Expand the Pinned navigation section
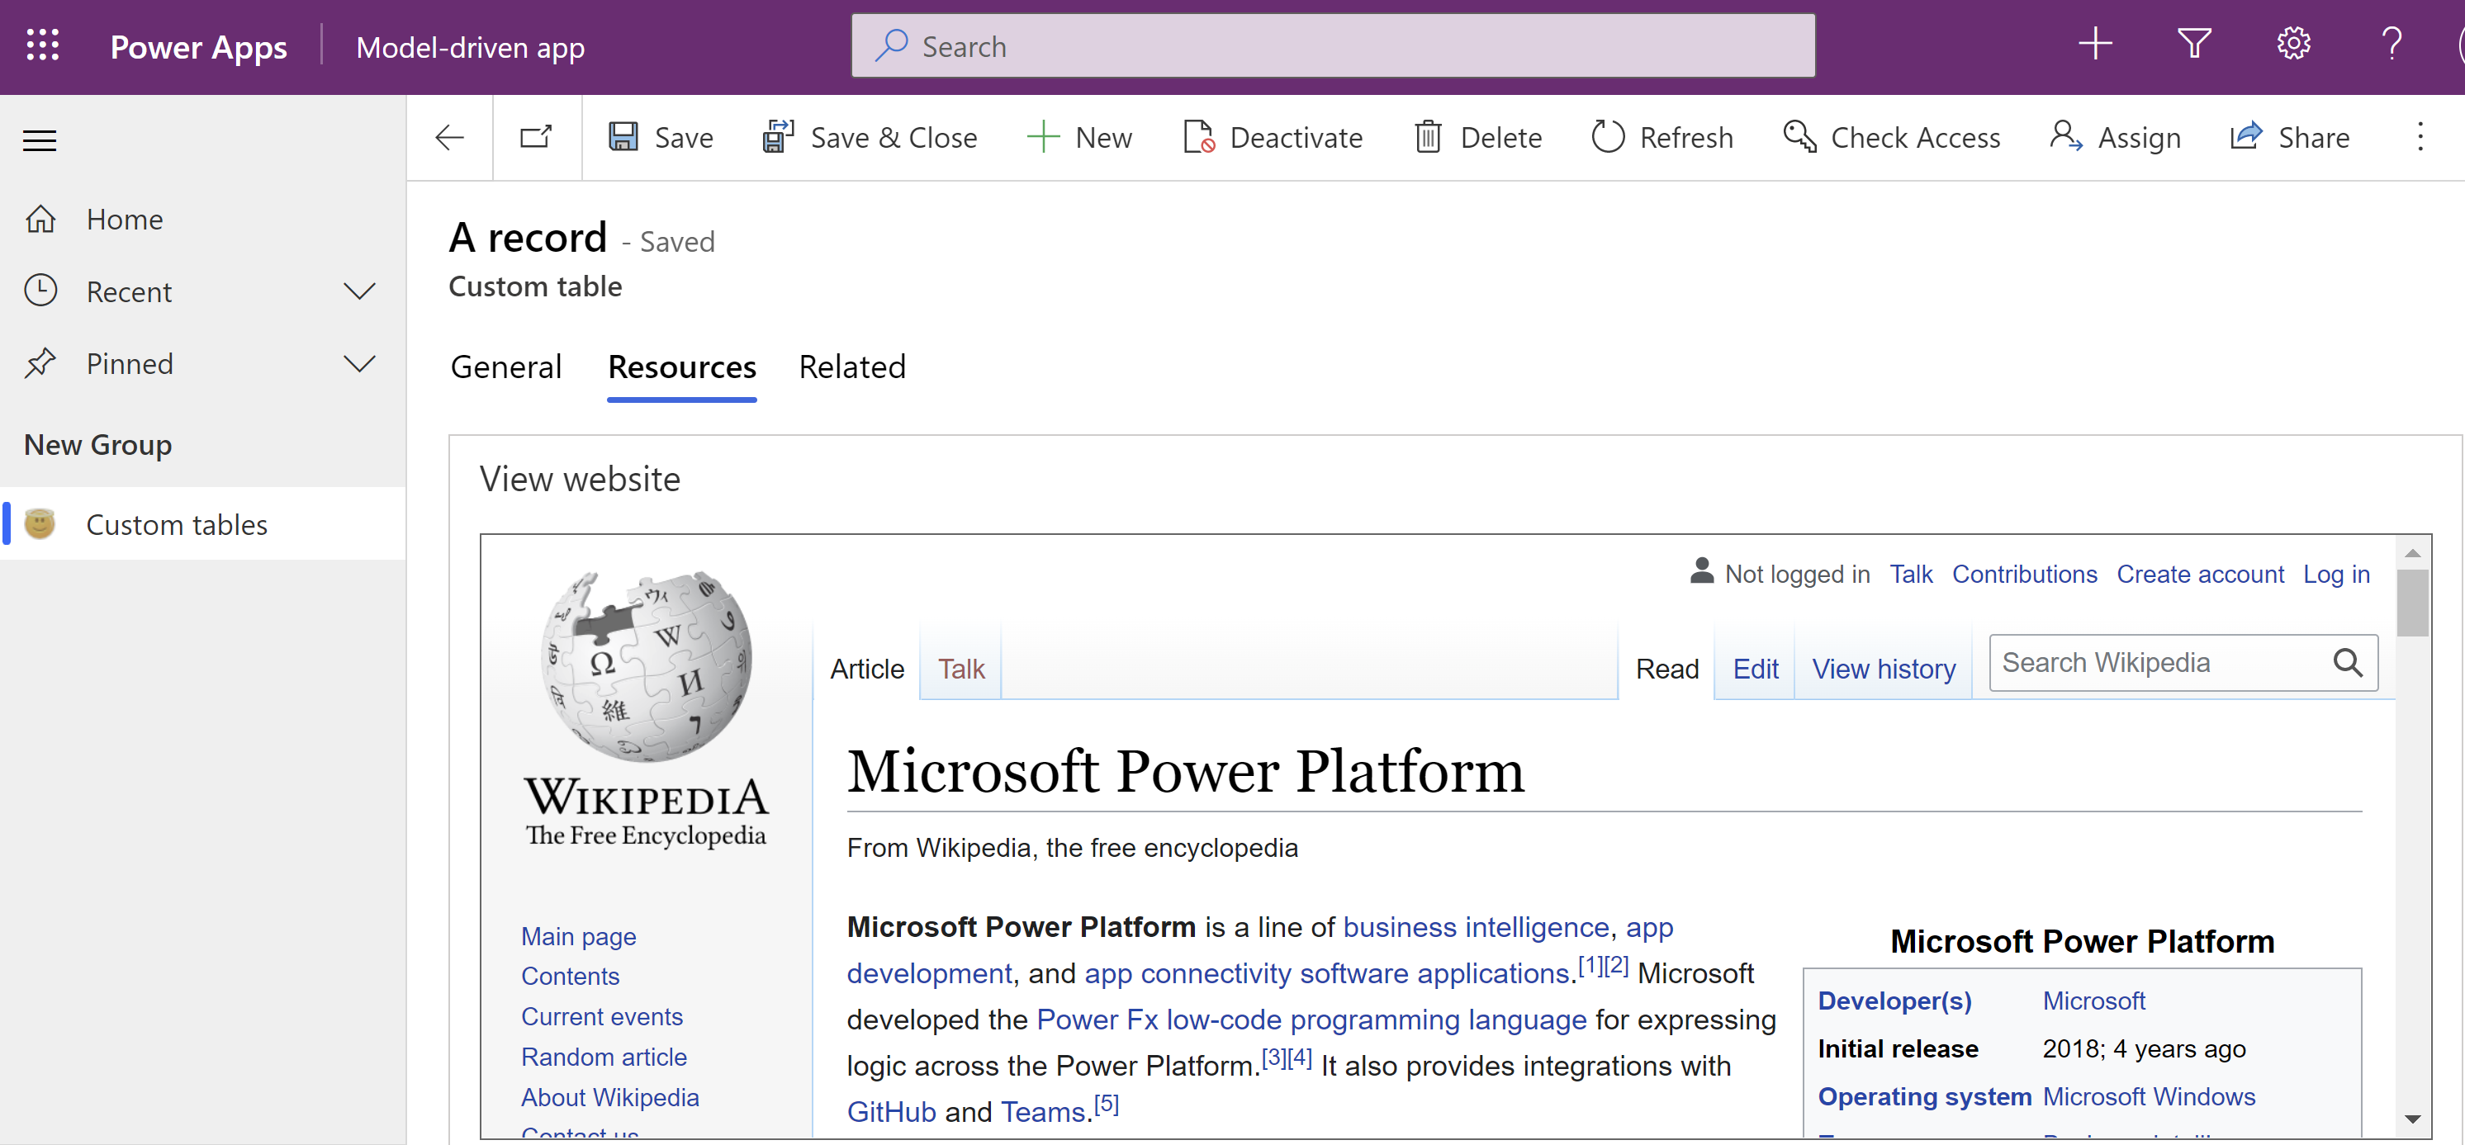 [x=360, y=363]
